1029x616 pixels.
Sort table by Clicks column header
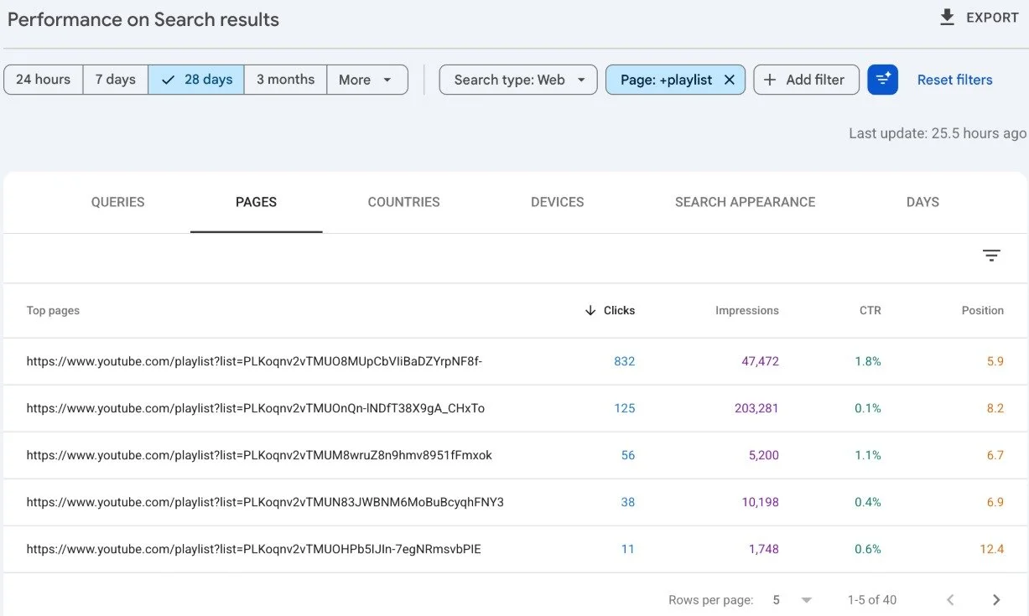coord(619,310)
